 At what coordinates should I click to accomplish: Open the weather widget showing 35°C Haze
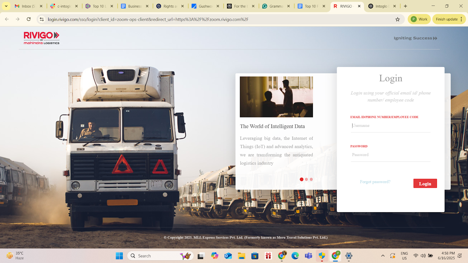(15, 256)
